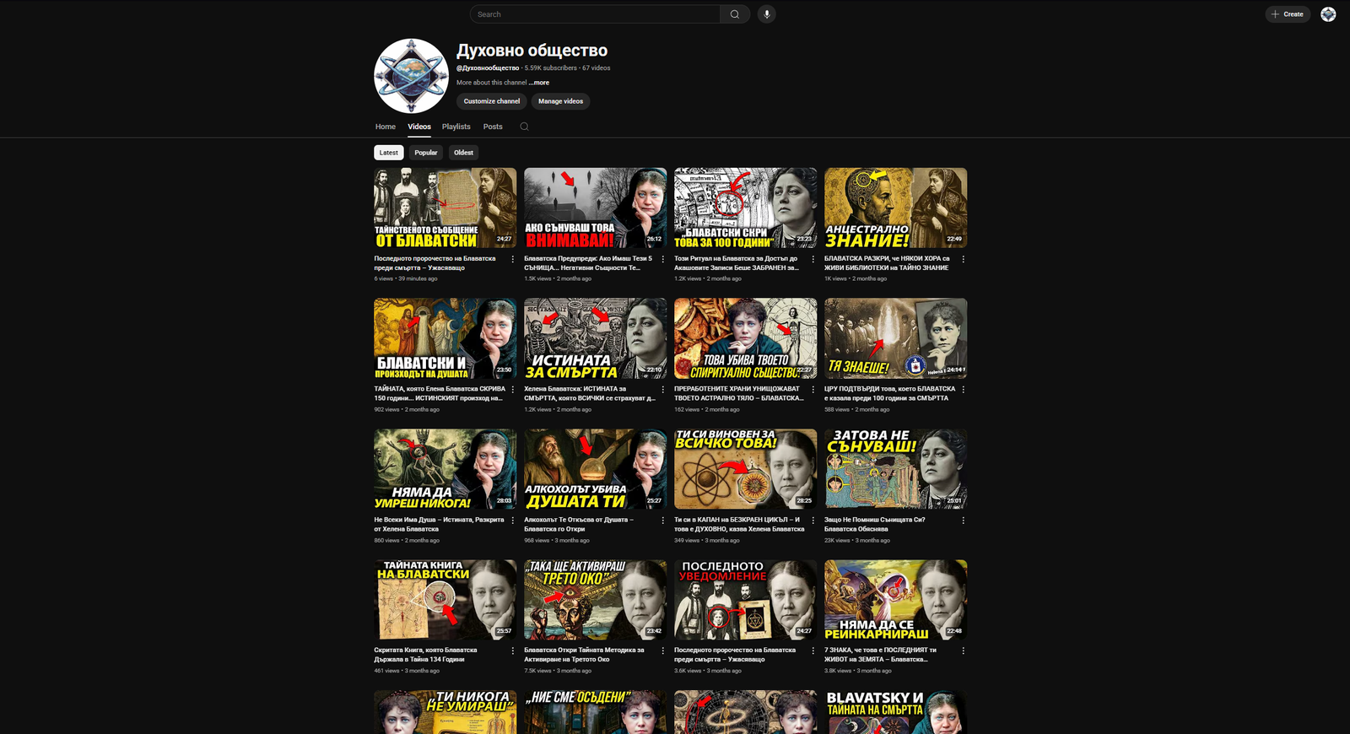Open thumbnail ИСТИНАТА ЗА СМЪРТТА
Screen dimensions: 1350x734
pyautogui.click(x=596, y=338)
